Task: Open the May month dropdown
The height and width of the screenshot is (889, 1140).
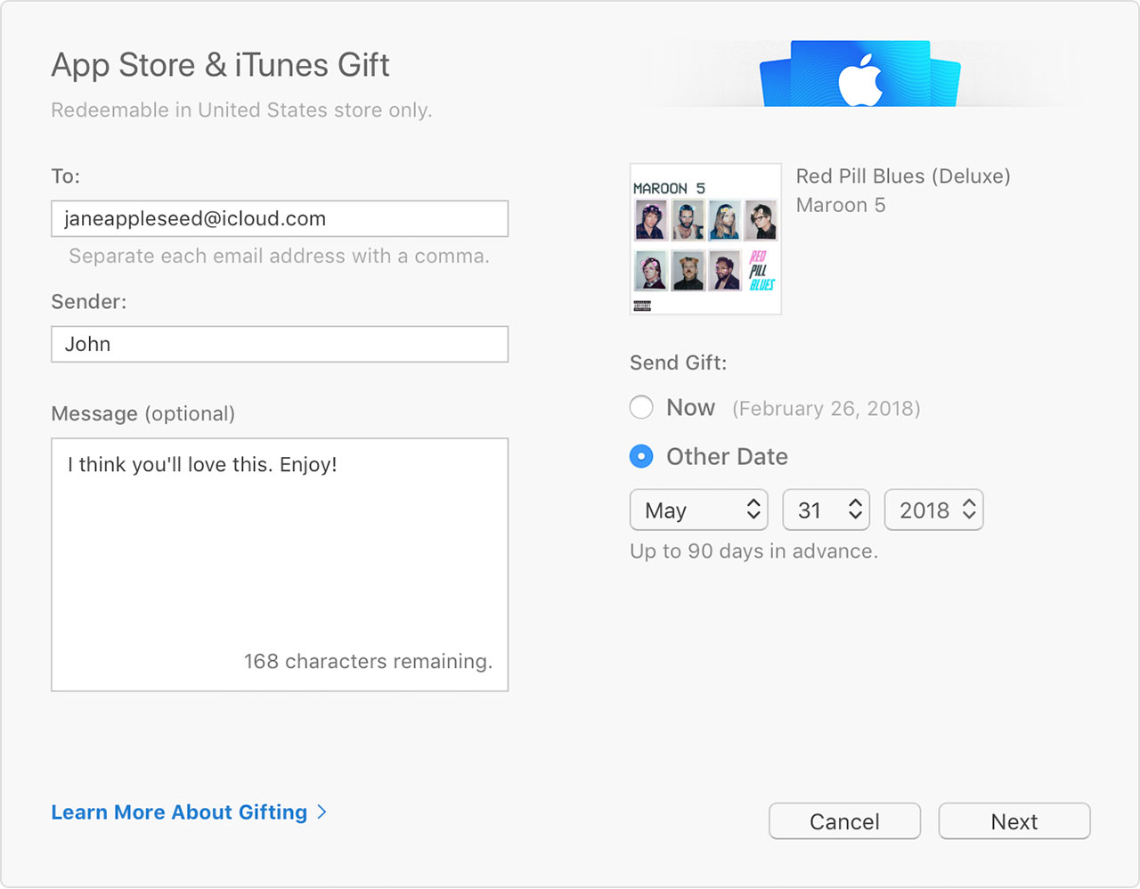Action: coord(699,510)
